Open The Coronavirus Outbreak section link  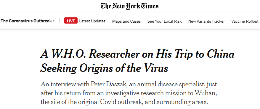(x=26, y=21)
